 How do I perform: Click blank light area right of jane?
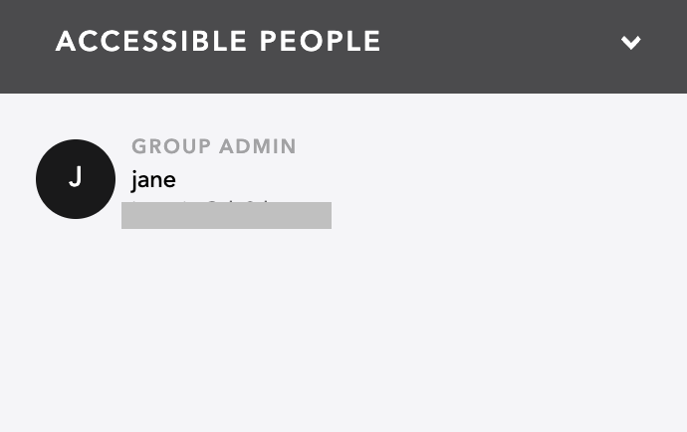point(504,179)
